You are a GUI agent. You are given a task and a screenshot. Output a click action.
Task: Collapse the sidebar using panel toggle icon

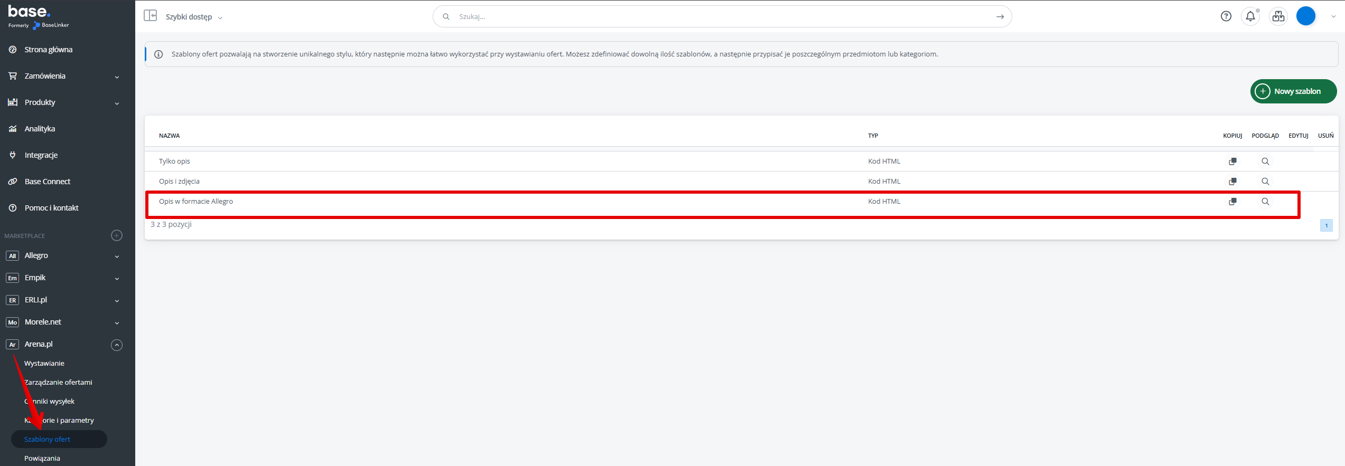151,16
